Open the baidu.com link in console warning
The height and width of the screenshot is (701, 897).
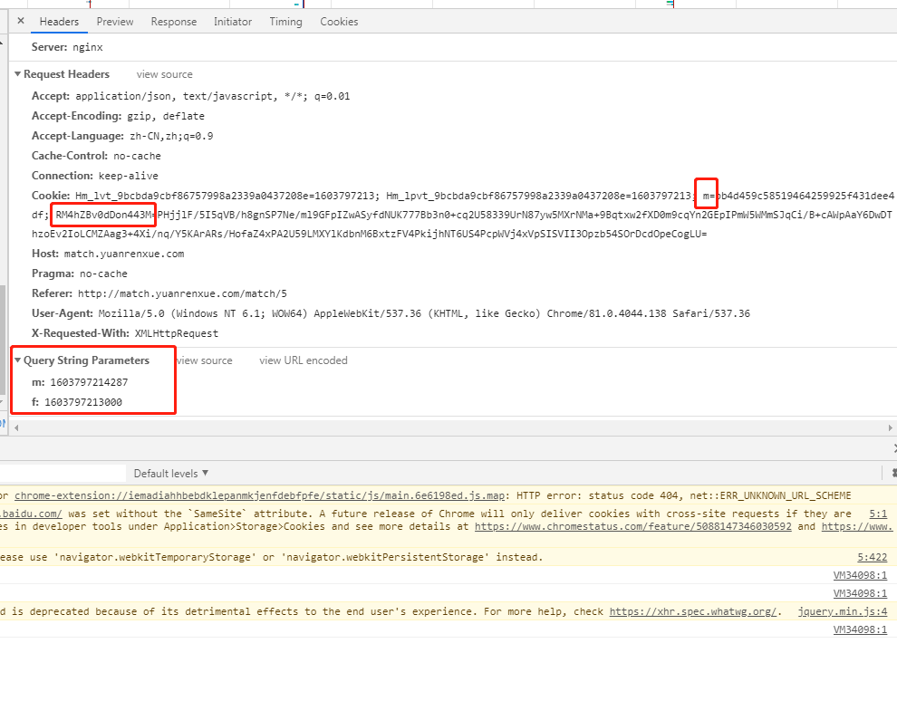31,514
